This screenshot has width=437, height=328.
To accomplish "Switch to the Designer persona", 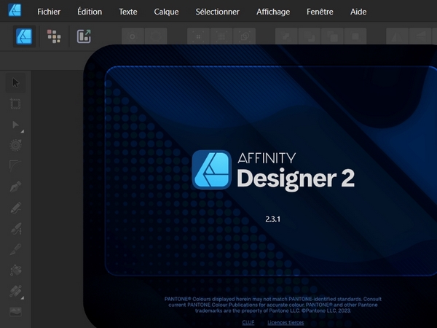I will pyautogui.click(x=24, y=36).
